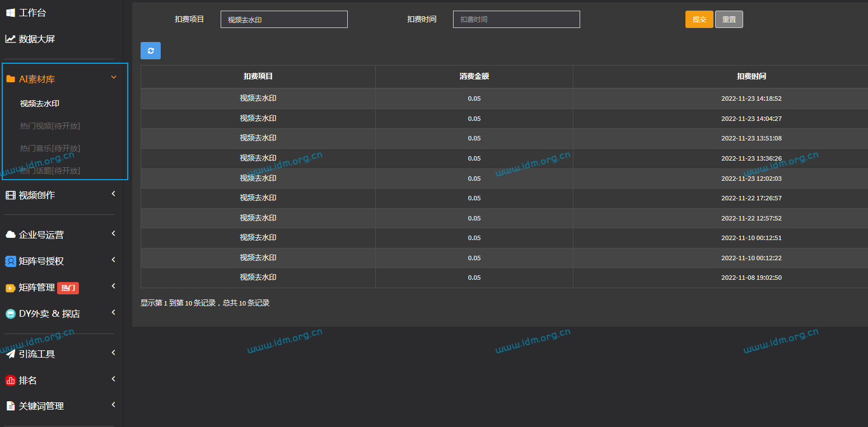
Task: Expand the 关键词管理 menu chevron
Action: point(114,405)
